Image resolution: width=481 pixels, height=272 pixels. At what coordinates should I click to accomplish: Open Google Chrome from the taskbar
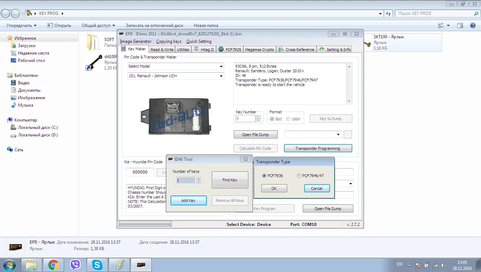pos(53,265)
